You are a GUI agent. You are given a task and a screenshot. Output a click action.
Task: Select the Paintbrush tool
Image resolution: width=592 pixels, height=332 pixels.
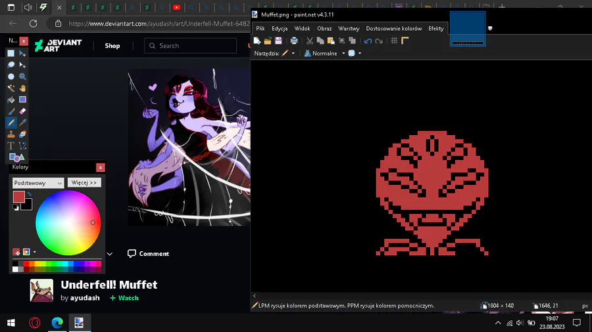pos(11,111)
